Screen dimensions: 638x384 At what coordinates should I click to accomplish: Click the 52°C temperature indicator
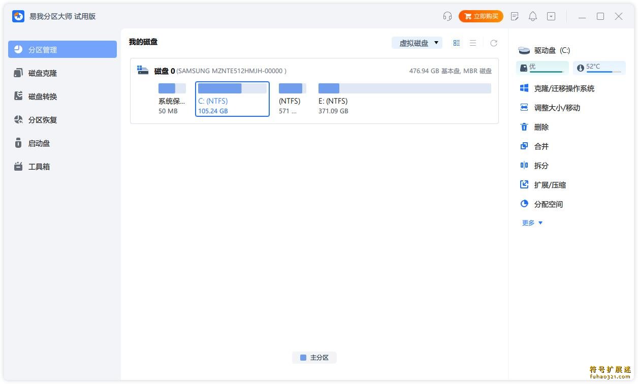point(599,68)
